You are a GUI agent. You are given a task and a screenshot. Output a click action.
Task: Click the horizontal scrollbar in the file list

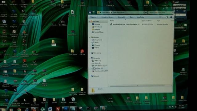[137, 85]
